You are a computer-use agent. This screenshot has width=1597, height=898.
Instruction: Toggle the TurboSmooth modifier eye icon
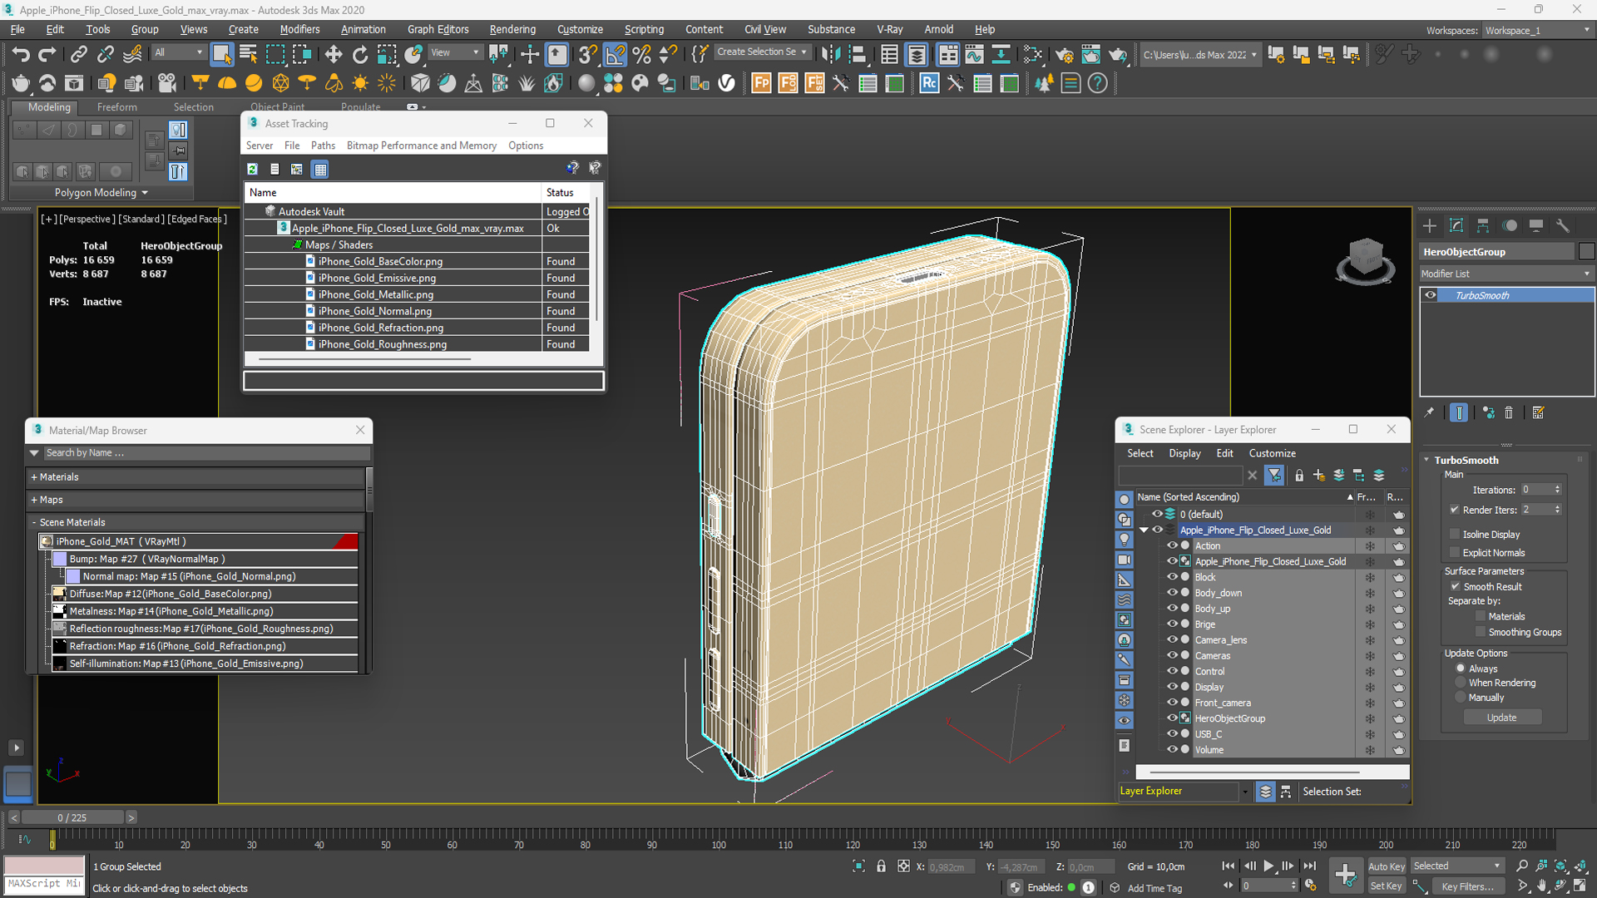[x=1430, y=295]
